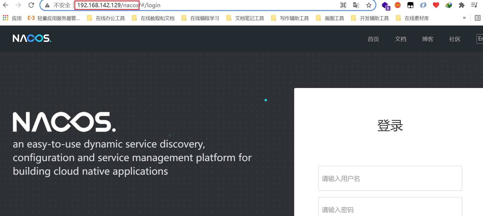
Task: Open the reading list icon
Action: [x=477, y=18]
